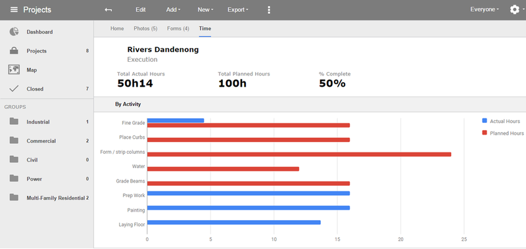
Task: Click the Industrial folder icon
Action: click(x=14, y=122)
